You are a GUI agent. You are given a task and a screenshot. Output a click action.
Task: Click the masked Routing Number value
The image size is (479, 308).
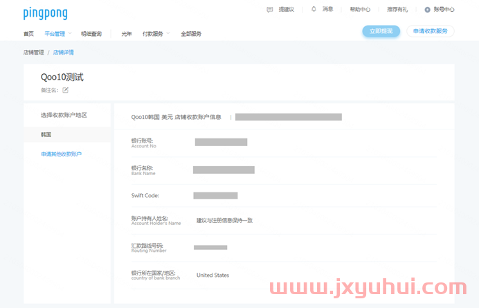(210, 248)
